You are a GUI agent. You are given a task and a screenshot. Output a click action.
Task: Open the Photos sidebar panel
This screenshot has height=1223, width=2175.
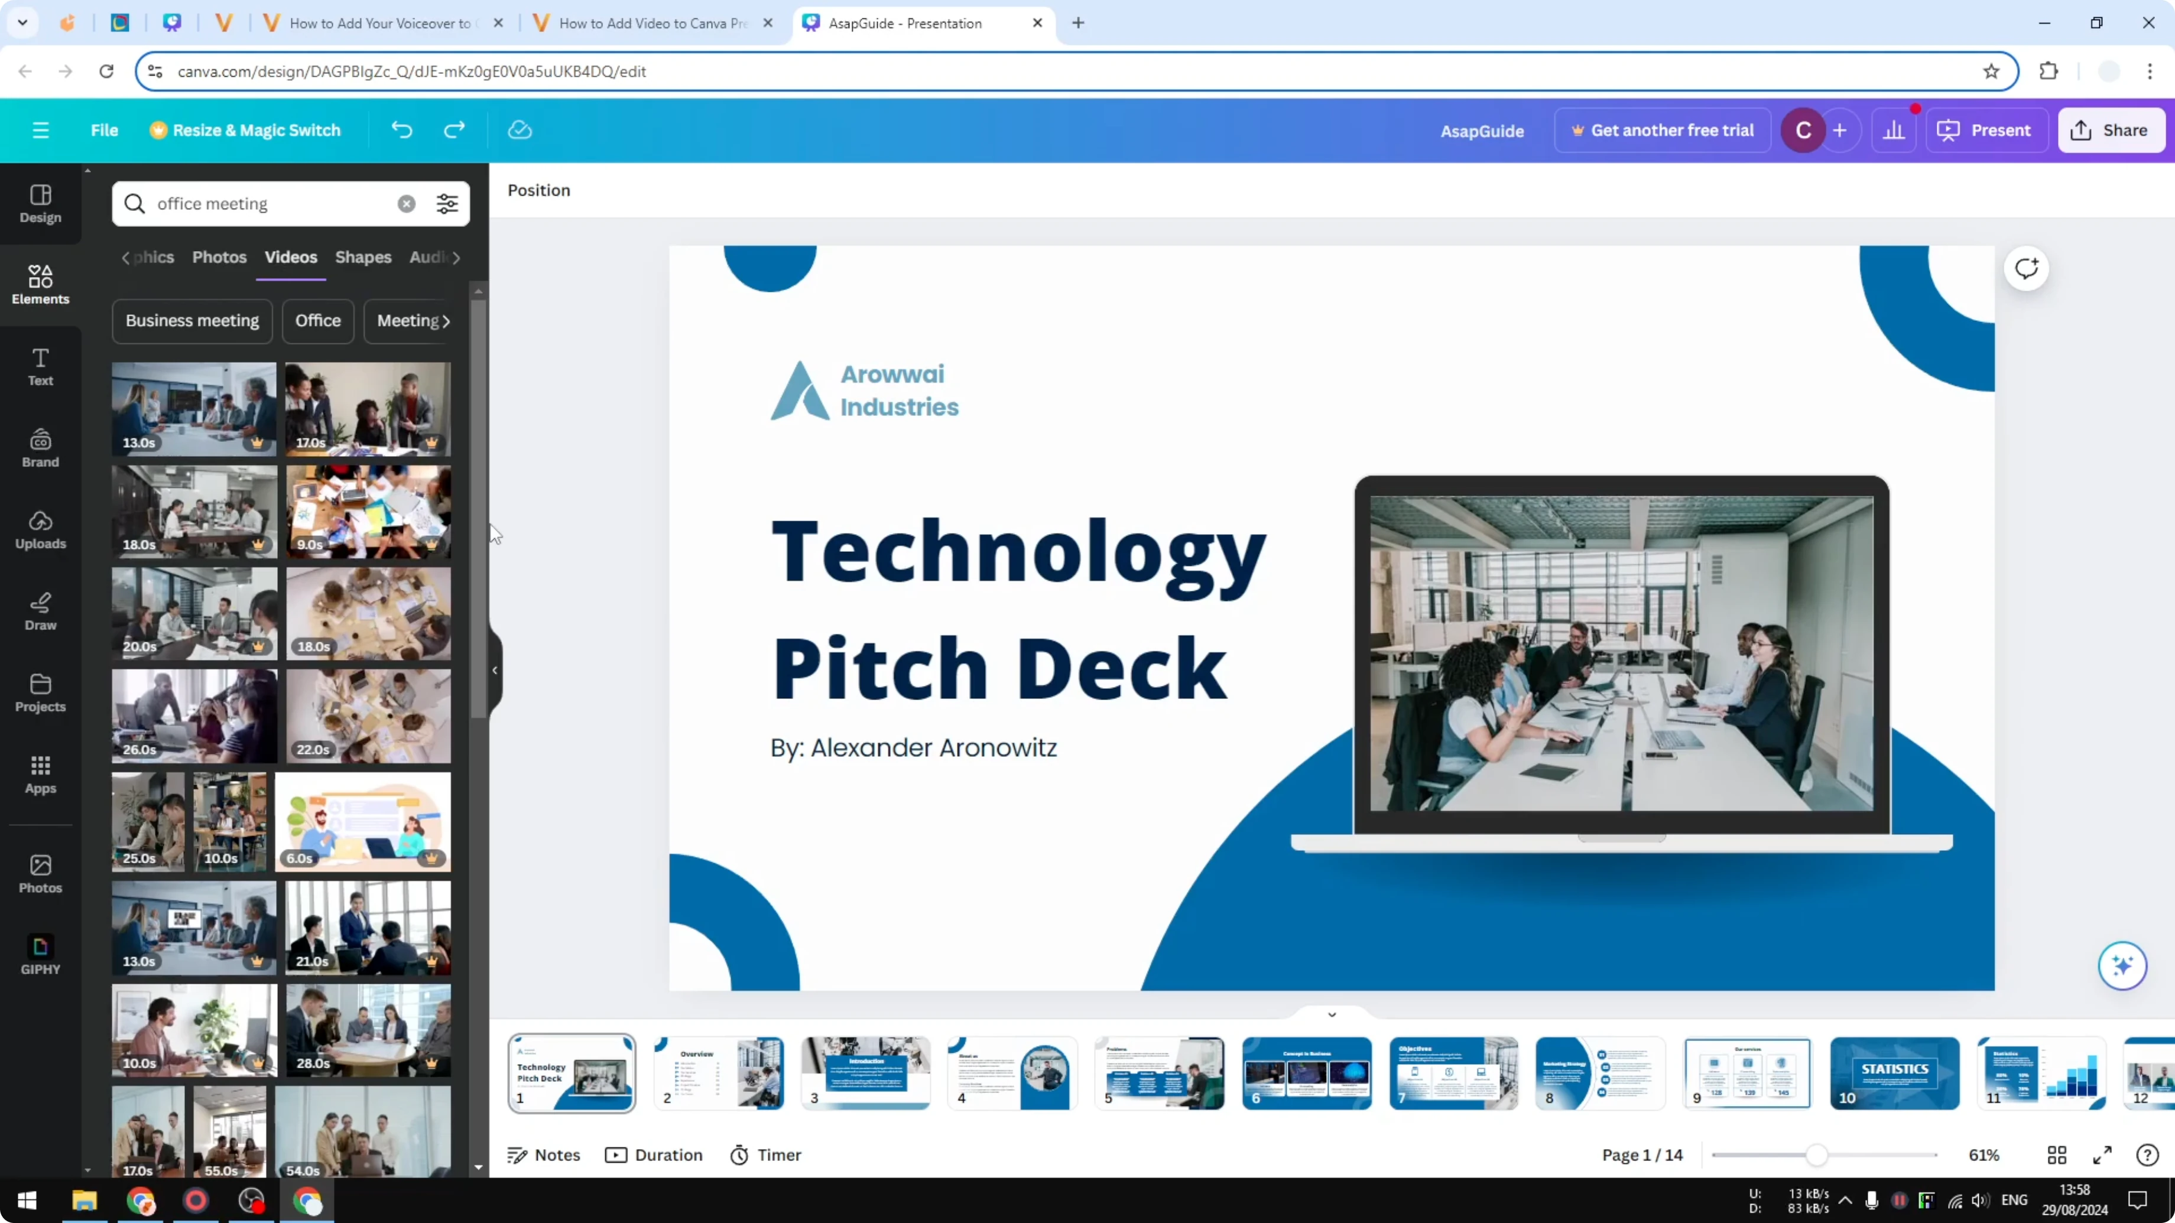(x=41, y=874)
